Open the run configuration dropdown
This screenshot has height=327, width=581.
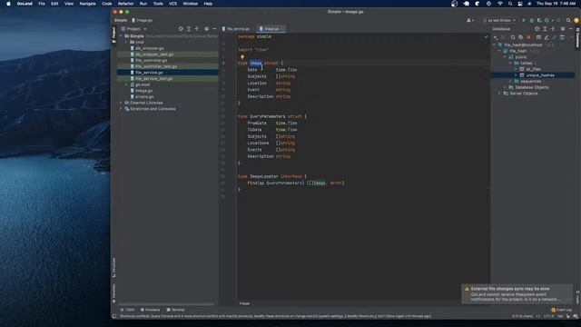[499, 20]
